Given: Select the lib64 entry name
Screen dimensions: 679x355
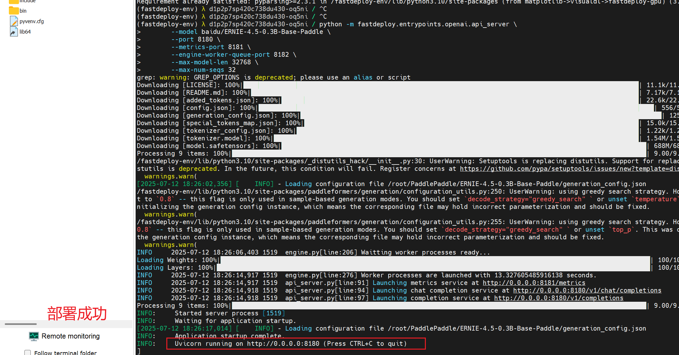Looking at the screenshot, I should tap(25, 32).
